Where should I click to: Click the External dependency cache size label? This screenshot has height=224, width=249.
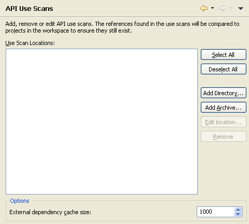click(50, 212)
